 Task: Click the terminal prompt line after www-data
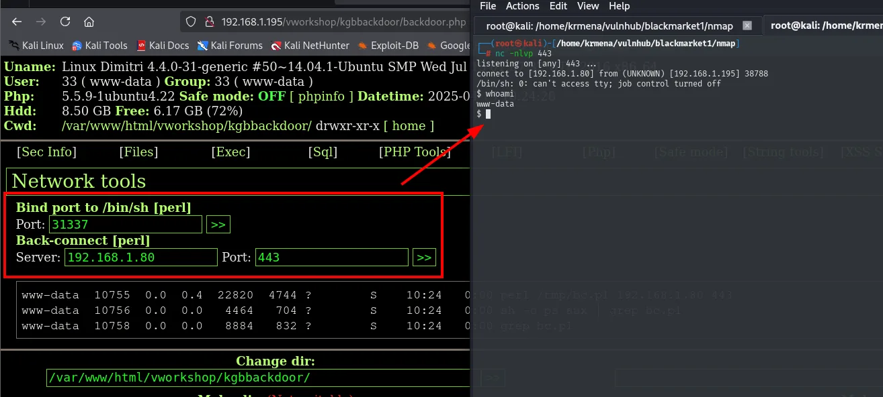(484, 114)
